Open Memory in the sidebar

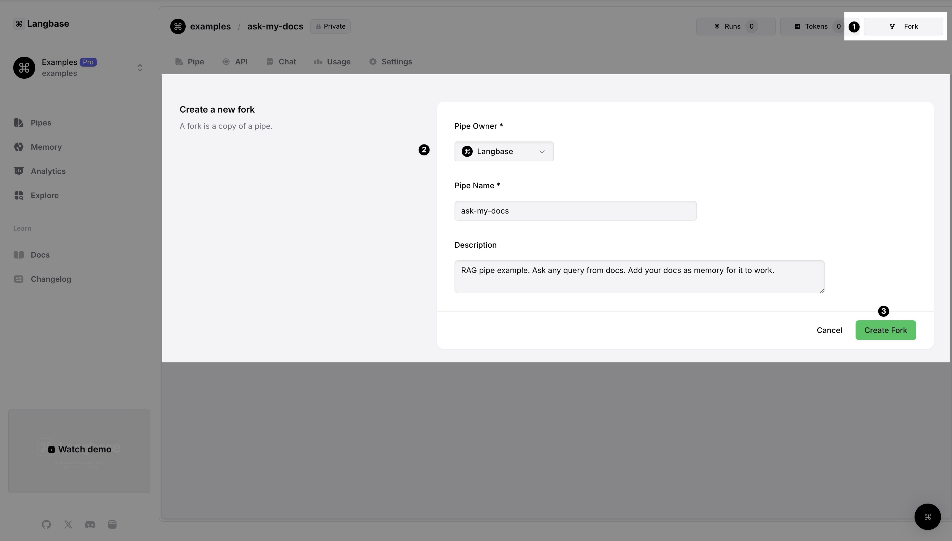click(38, 147)
